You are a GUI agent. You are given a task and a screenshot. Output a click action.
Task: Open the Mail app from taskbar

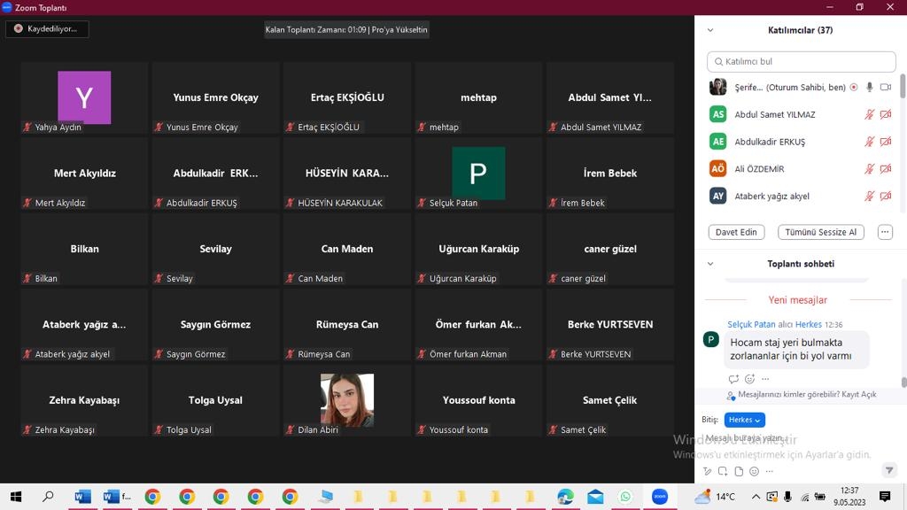pyautogui.click(x=595, y=497)
